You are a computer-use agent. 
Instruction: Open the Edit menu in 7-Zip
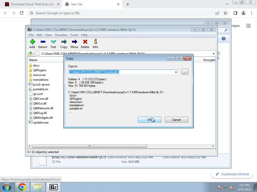39,35
